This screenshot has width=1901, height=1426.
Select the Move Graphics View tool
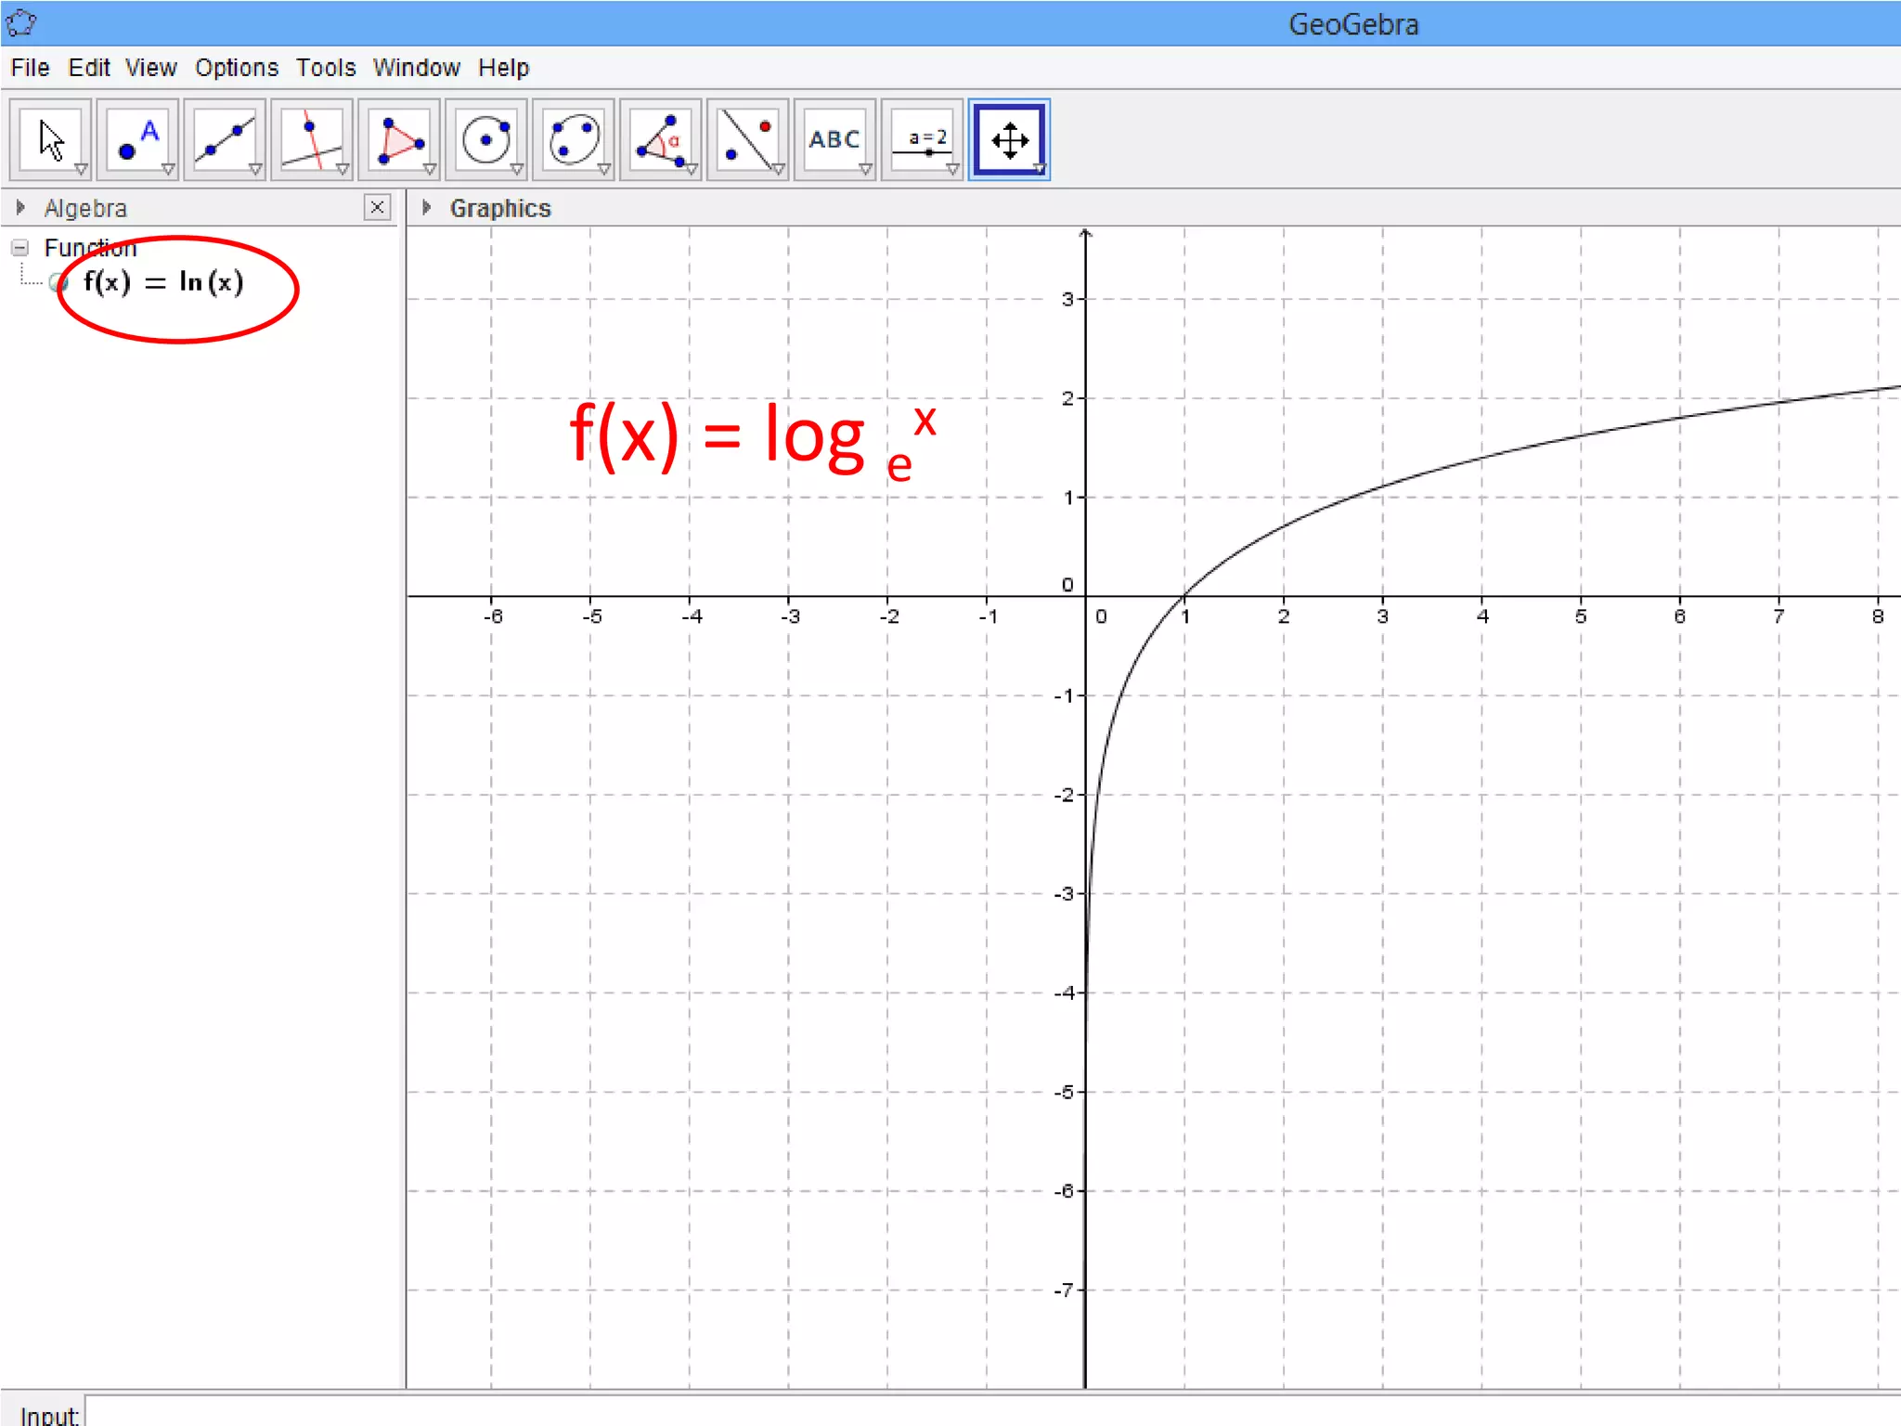(1009, 140)
